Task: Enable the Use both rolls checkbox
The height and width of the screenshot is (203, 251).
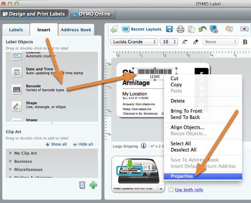Action: [x=171, y=189]
